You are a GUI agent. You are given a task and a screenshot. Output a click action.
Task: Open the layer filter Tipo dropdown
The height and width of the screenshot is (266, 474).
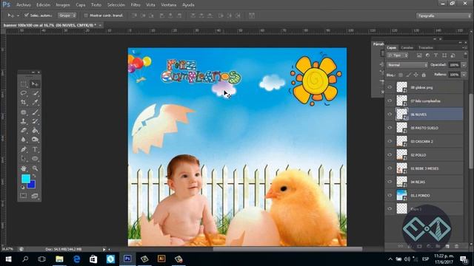click(398, 55)
